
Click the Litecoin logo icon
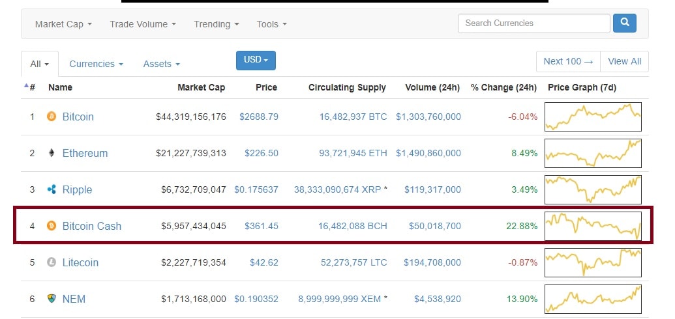click(x=52, y=262)
